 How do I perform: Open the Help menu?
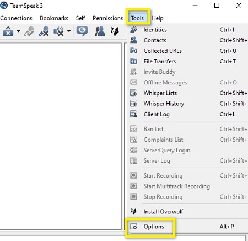[158, 18]
